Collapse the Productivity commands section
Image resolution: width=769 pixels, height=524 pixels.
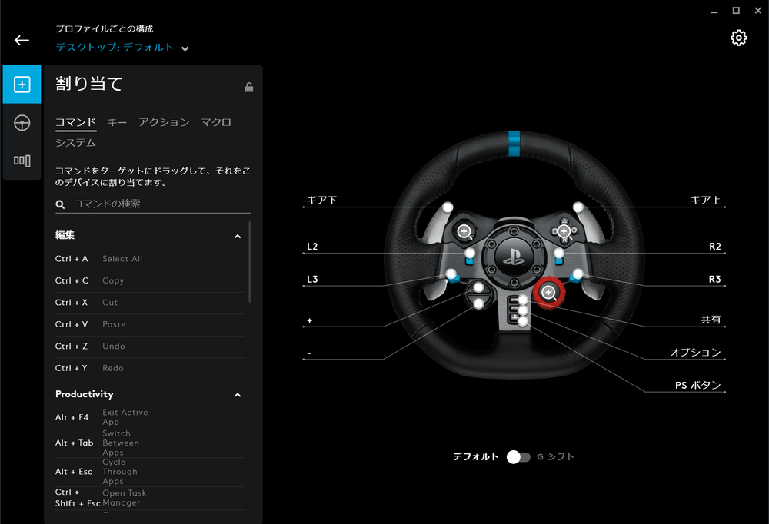tap(238, 394)
